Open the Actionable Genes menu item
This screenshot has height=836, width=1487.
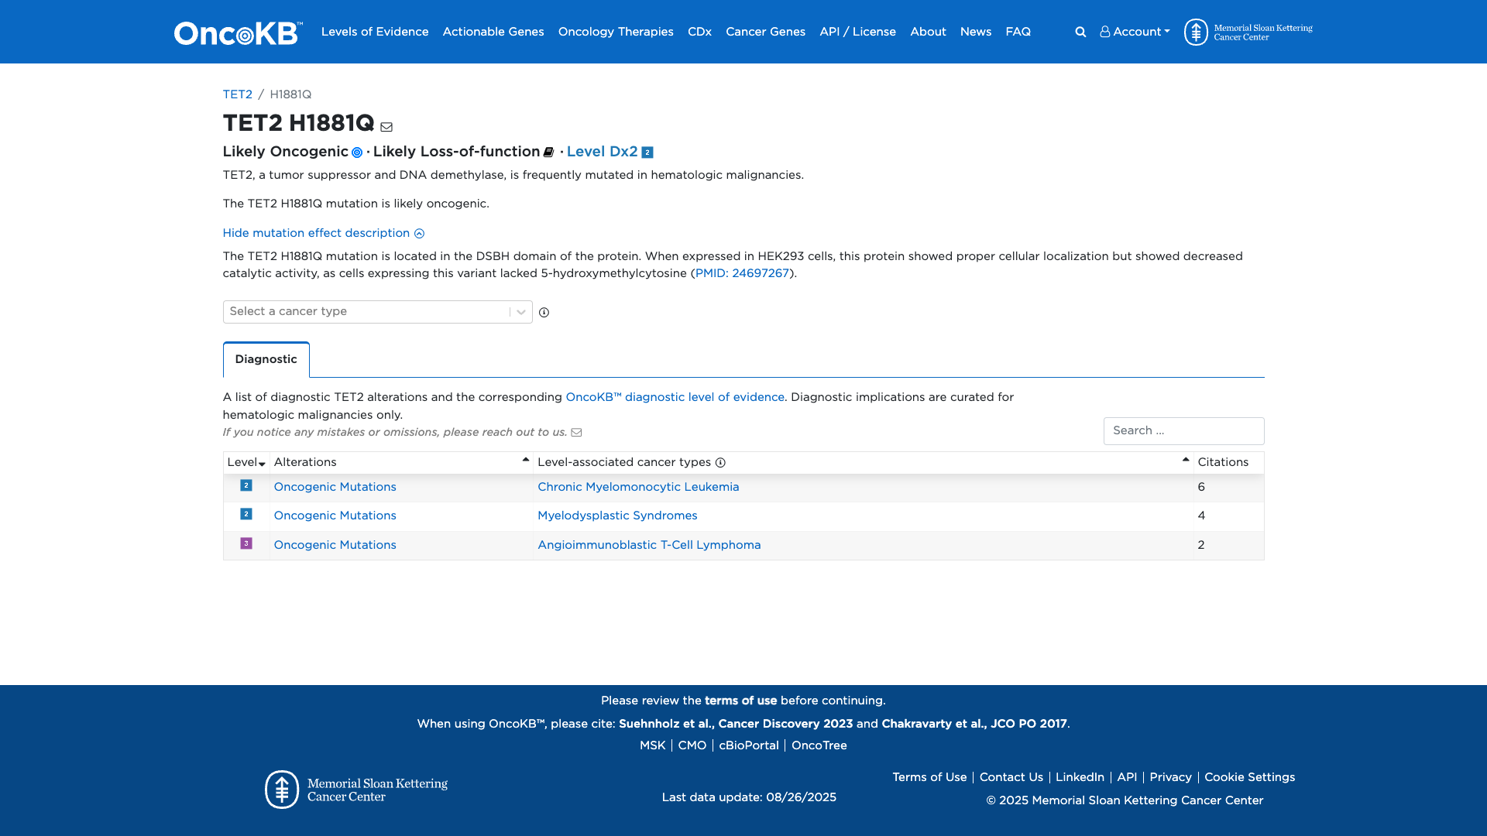tap(493, 32)
